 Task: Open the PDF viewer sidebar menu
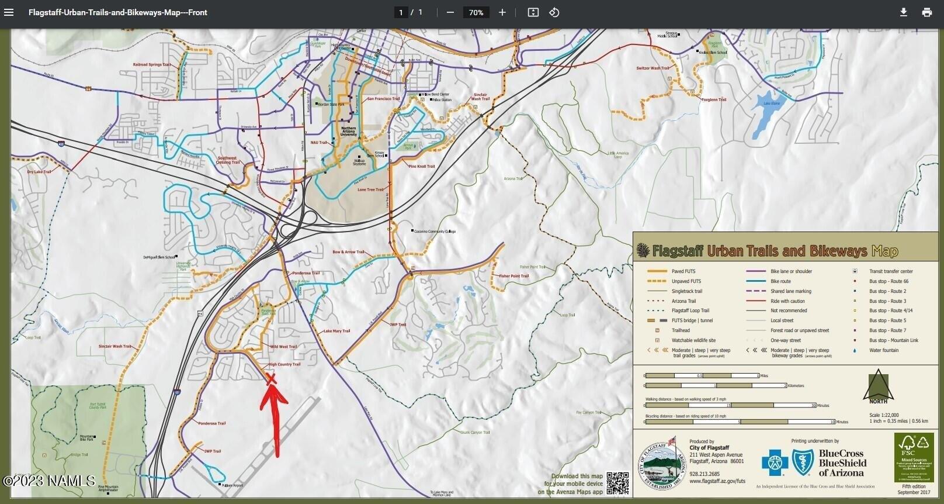[9, 12]
